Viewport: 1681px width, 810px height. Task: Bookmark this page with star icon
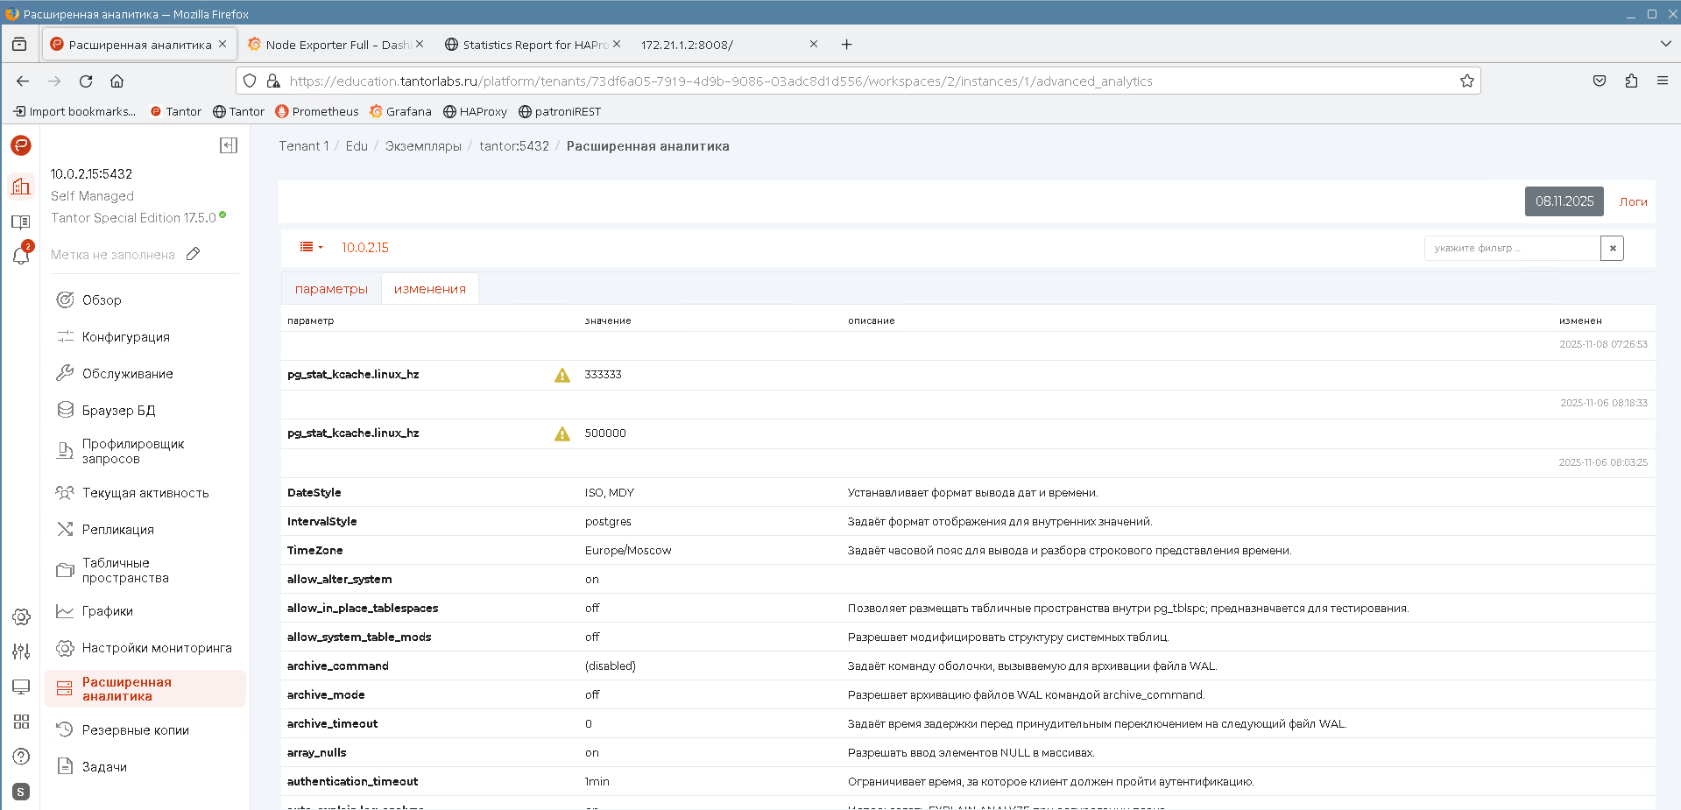pyautogui.click(x=1467, y=81)
